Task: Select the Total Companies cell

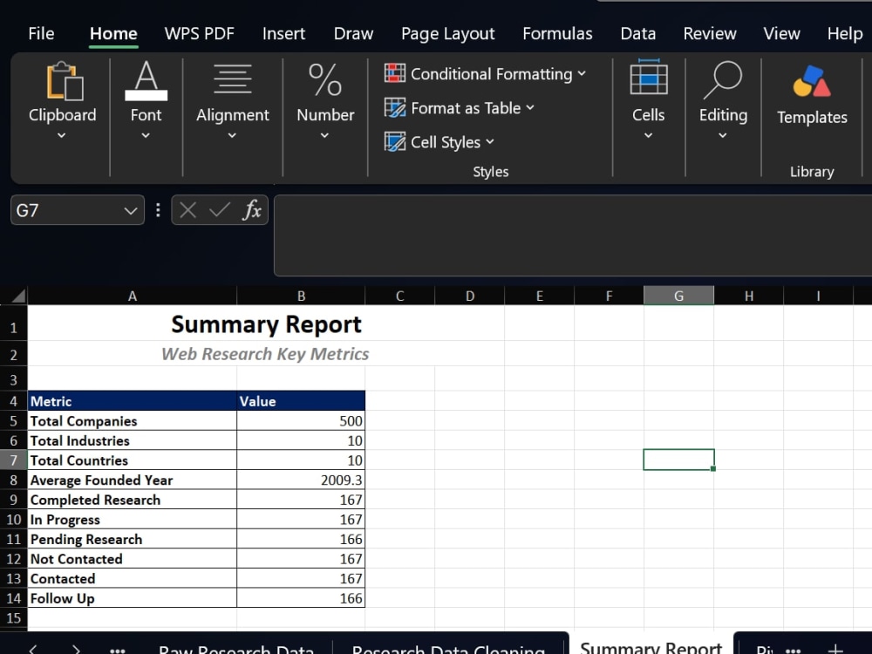Action: coord(133,421)
